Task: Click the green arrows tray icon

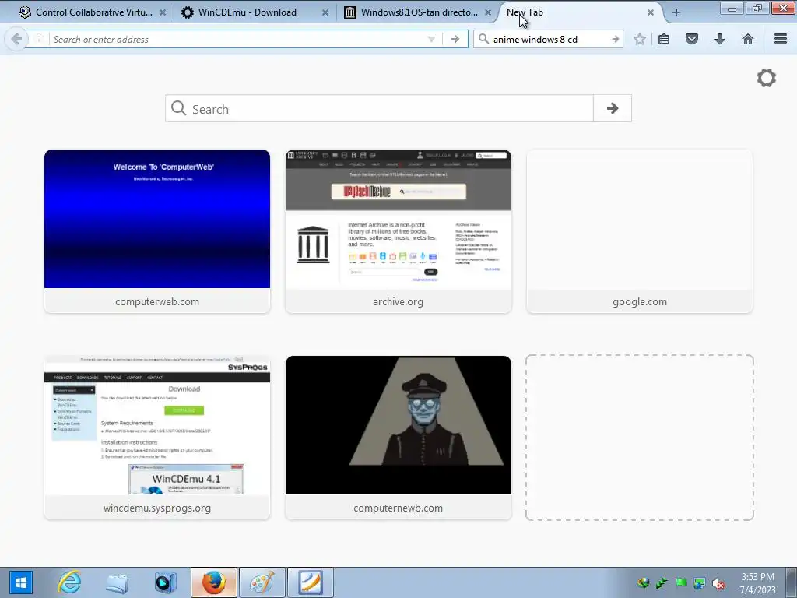Action: (x=662, y=582)
